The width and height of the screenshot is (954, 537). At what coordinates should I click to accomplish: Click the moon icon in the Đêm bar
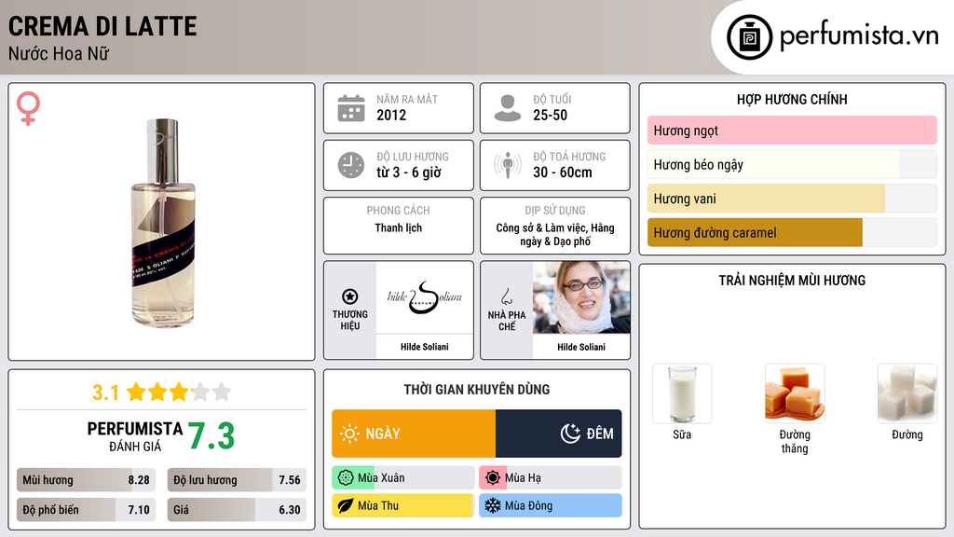point(570,434)
